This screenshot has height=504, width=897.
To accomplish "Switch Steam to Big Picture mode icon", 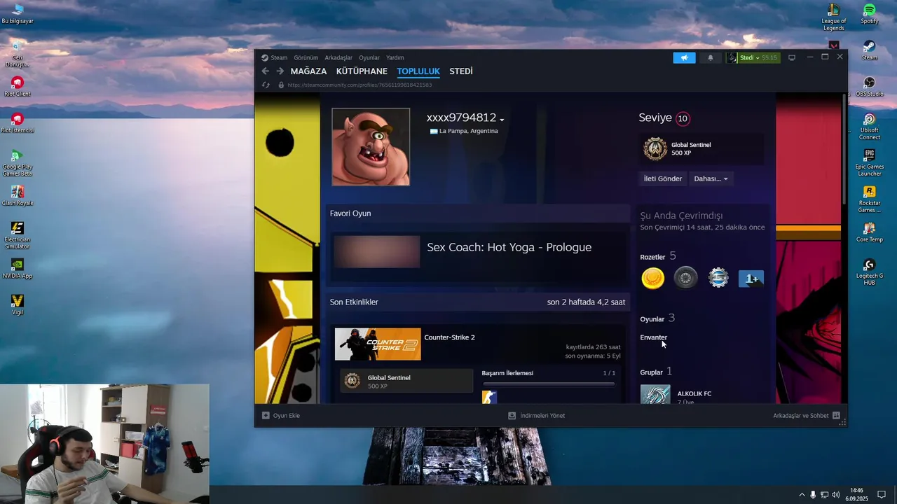I will click(792, 58).
